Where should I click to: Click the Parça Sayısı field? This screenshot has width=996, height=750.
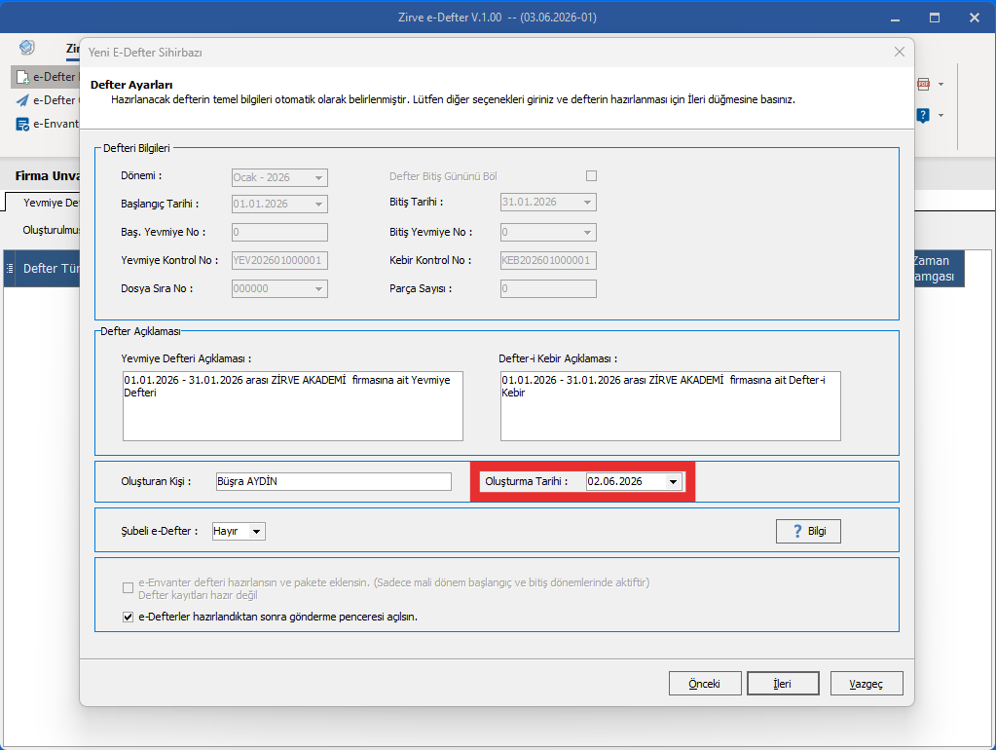tap(548, 288)
